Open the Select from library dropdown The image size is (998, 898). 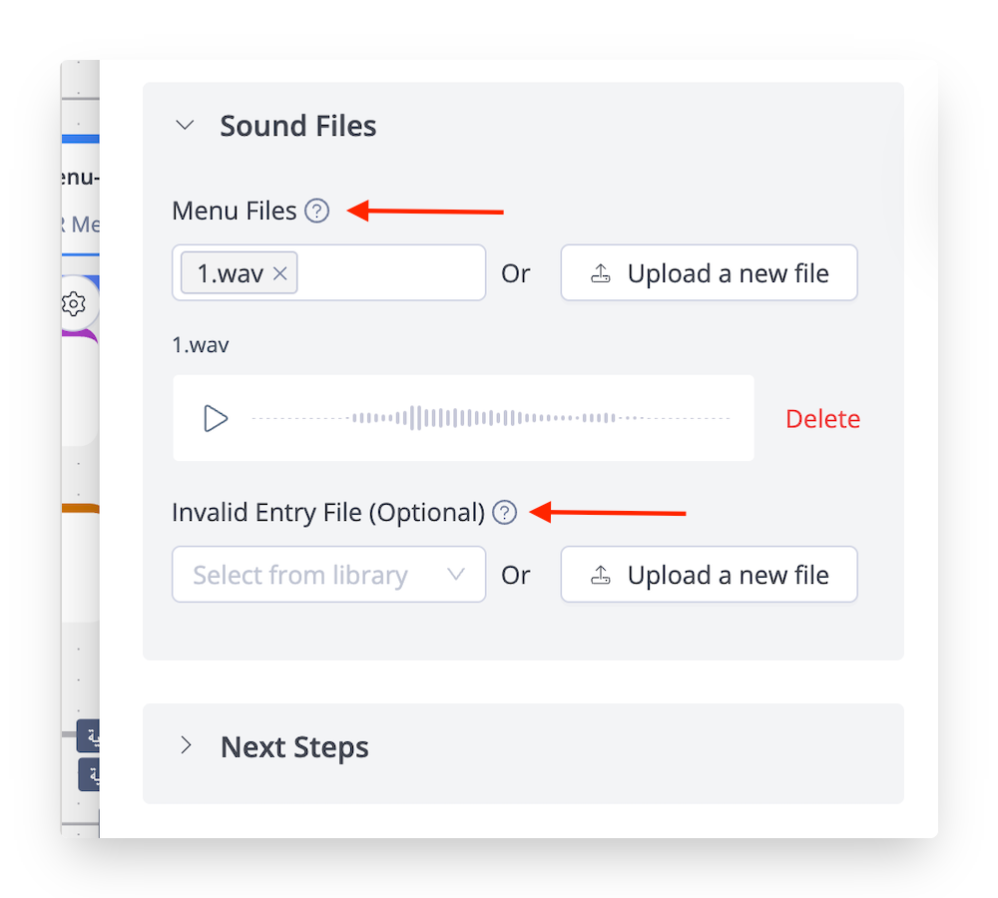tap(328, 575)
